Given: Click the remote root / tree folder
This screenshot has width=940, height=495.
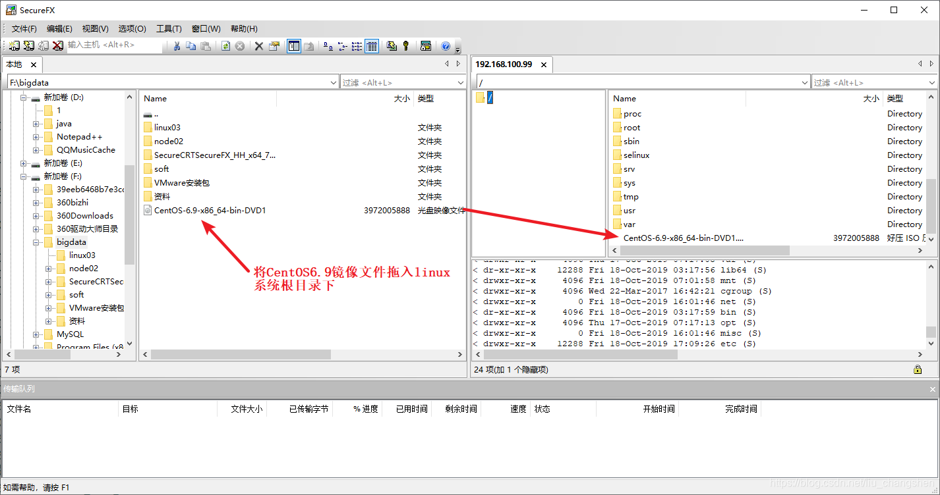Looking at the screenshot, I should (490, 97).
